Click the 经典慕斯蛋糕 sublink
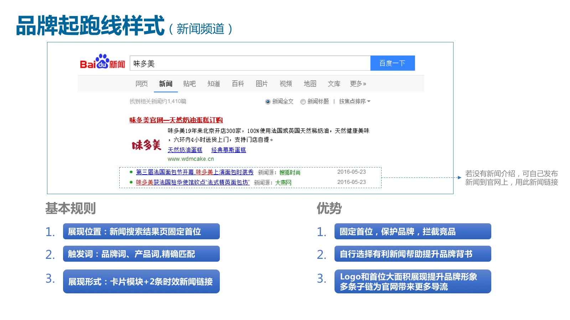Viewport: 570px width, 320px height. (x=229, y=150)
